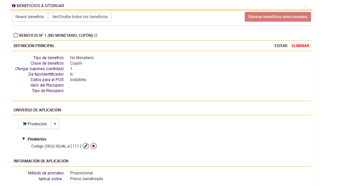Click the gift icon beside Beneficios a Otorgar
This screenshot has width=344, height=186.
pos(14,6)
